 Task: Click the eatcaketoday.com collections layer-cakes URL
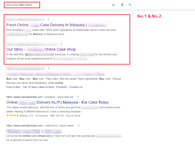pyautogui.click(x=40, y=126)
